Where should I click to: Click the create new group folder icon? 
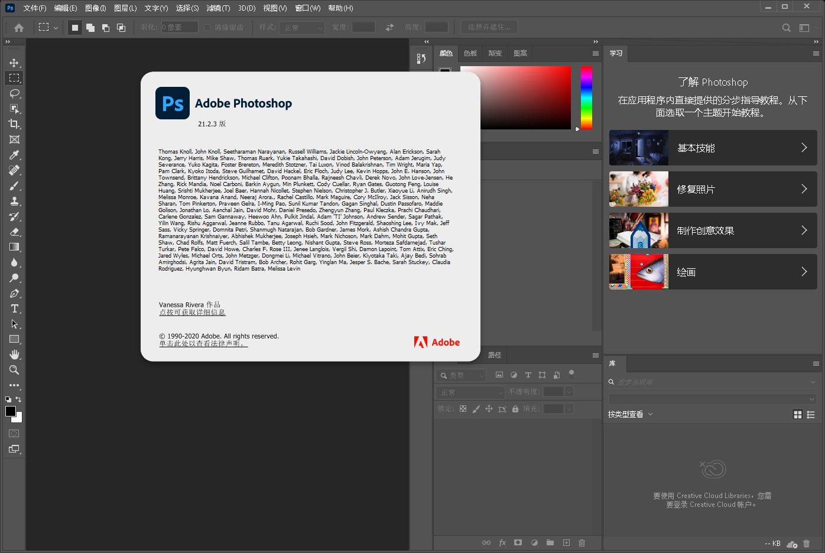(x=550, y=542)
